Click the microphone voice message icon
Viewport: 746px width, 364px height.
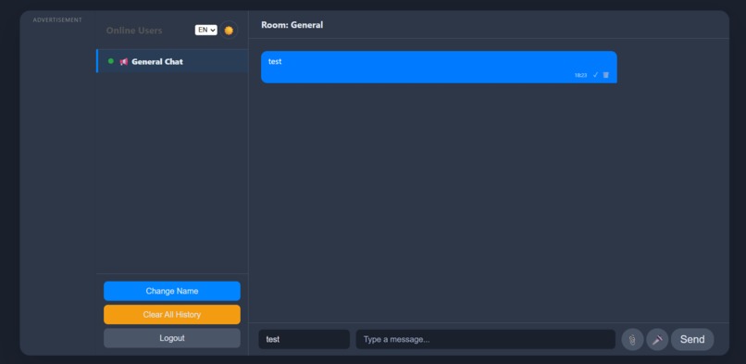[x=657, y=340]
